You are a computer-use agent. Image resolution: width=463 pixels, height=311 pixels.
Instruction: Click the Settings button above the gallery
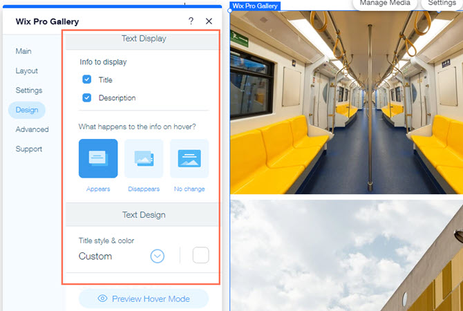click(x=442, y=3)
